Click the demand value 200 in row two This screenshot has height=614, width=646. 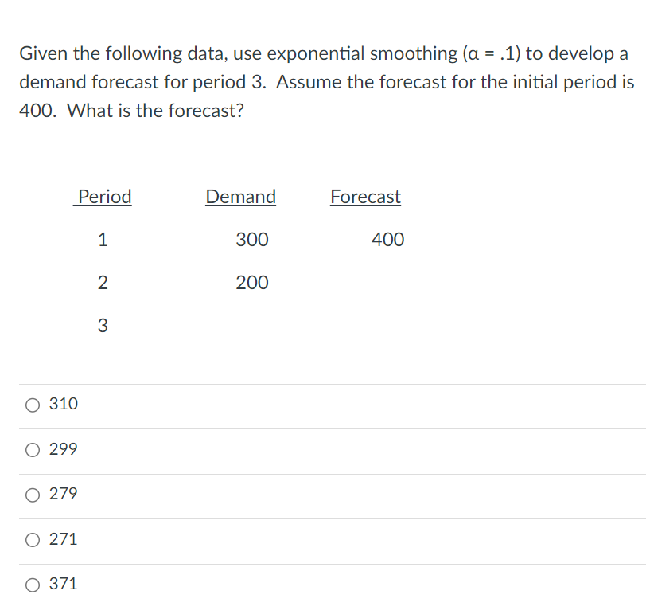[251, 283]
